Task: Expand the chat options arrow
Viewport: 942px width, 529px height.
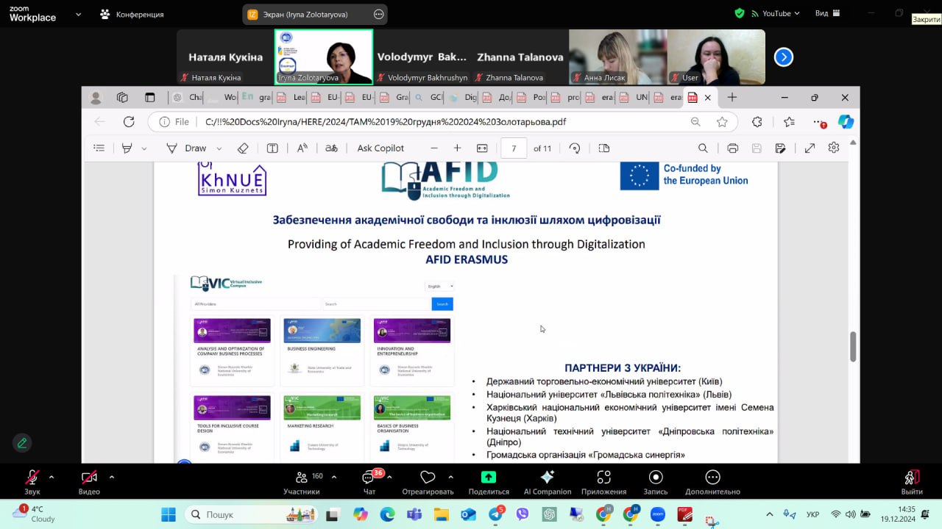Action: point(389,477)
